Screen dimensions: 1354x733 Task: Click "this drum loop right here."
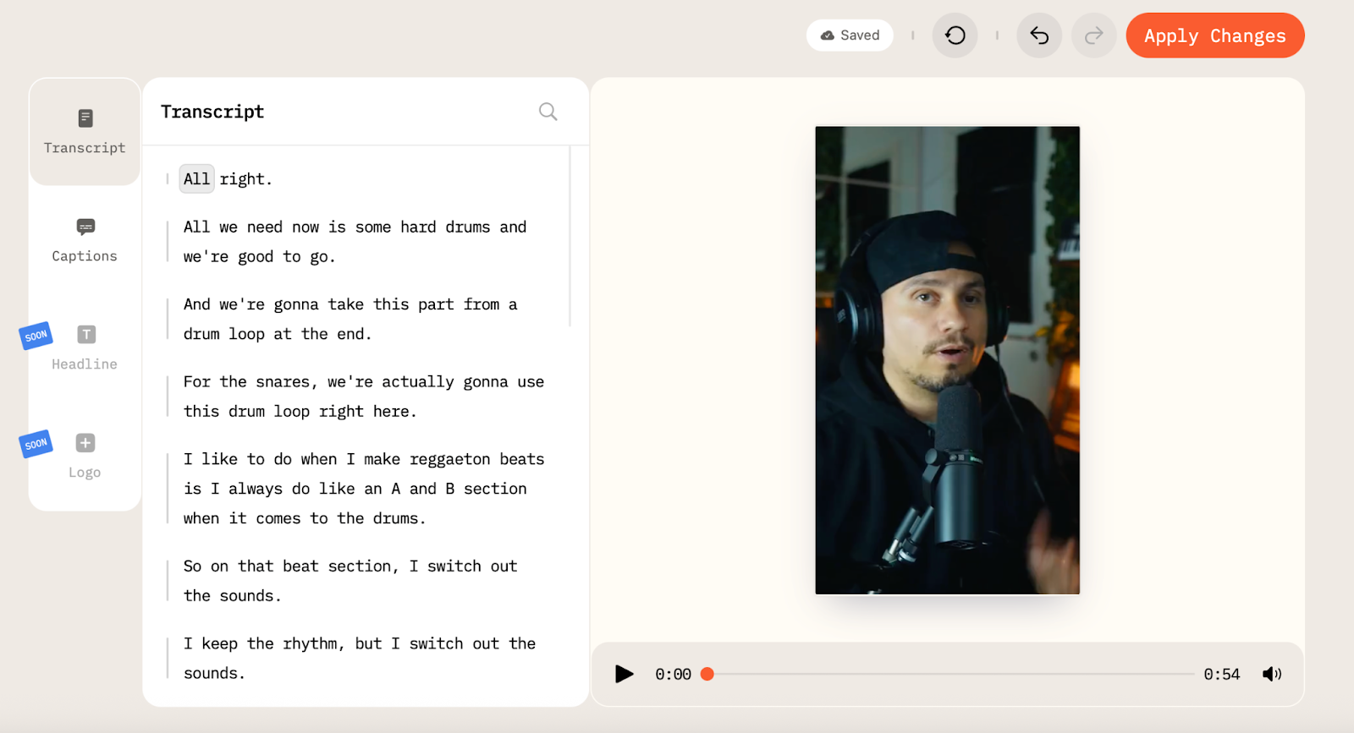click(300, 411)
